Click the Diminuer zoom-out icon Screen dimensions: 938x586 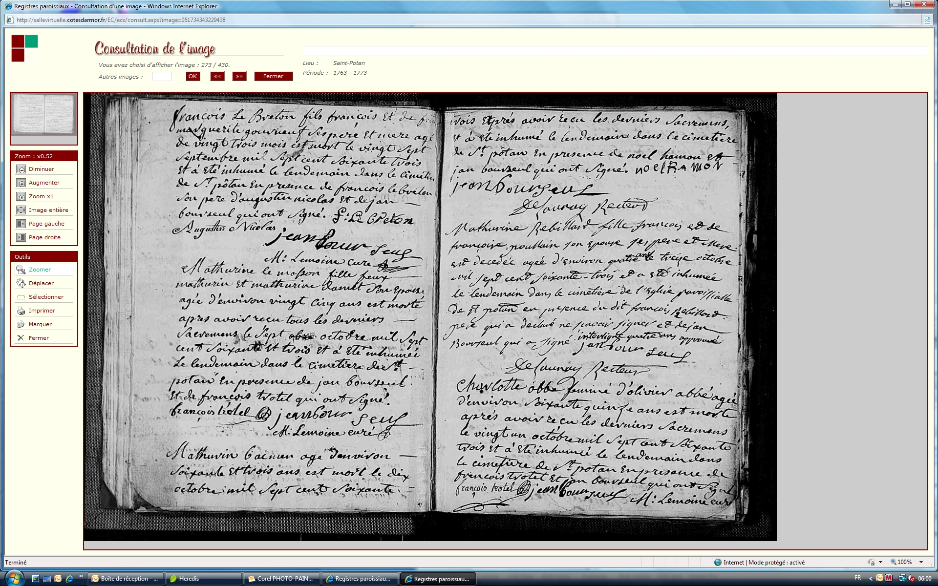click(x=21, y=169)
